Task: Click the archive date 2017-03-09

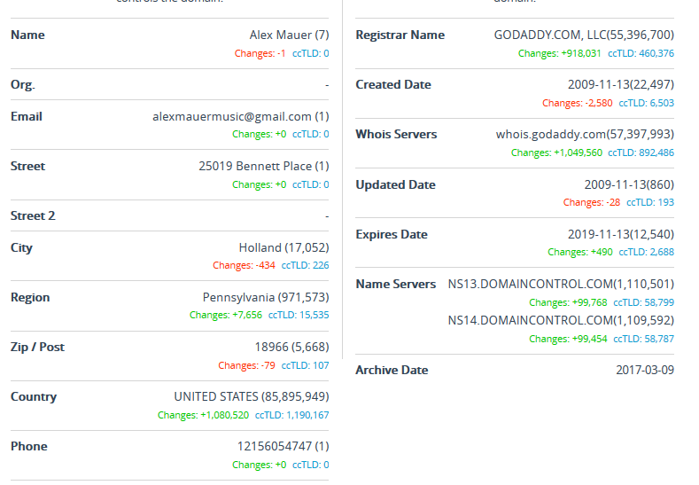Action: [645, 370]
